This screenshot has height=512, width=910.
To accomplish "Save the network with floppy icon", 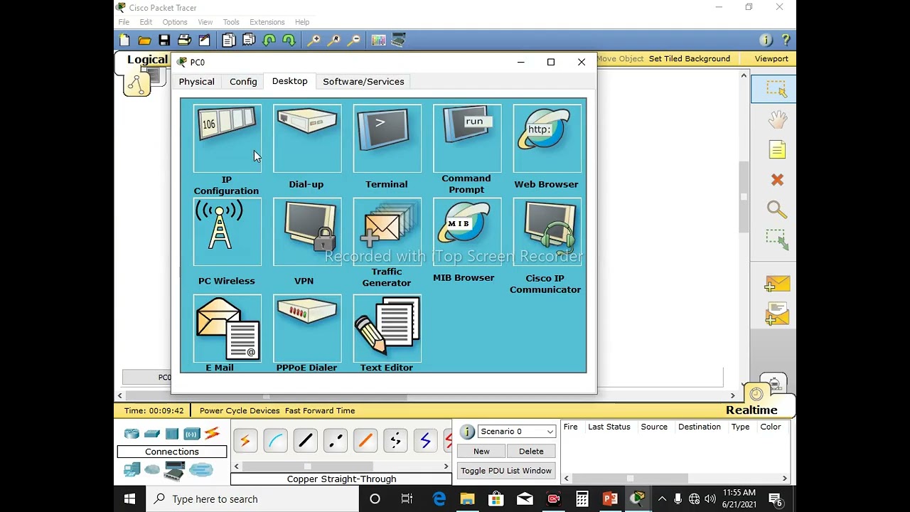I will click(x=164, y=41).
